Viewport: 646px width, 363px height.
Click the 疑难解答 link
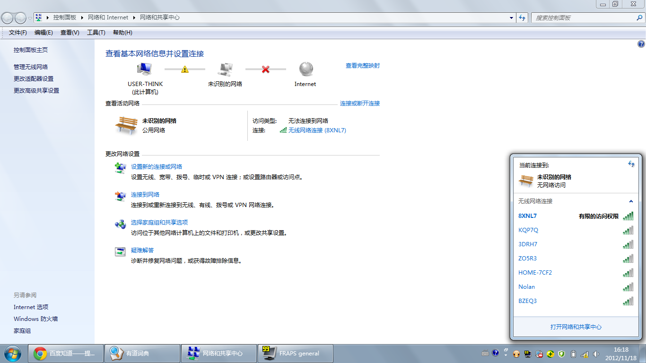click(142, 251)
